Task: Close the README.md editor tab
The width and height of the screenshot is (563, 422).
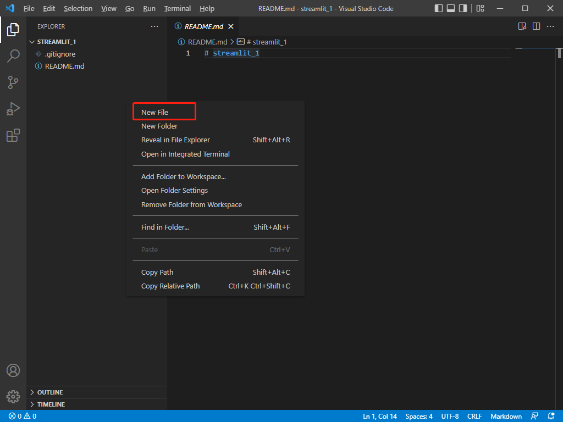Action: [x=231, y=26]
